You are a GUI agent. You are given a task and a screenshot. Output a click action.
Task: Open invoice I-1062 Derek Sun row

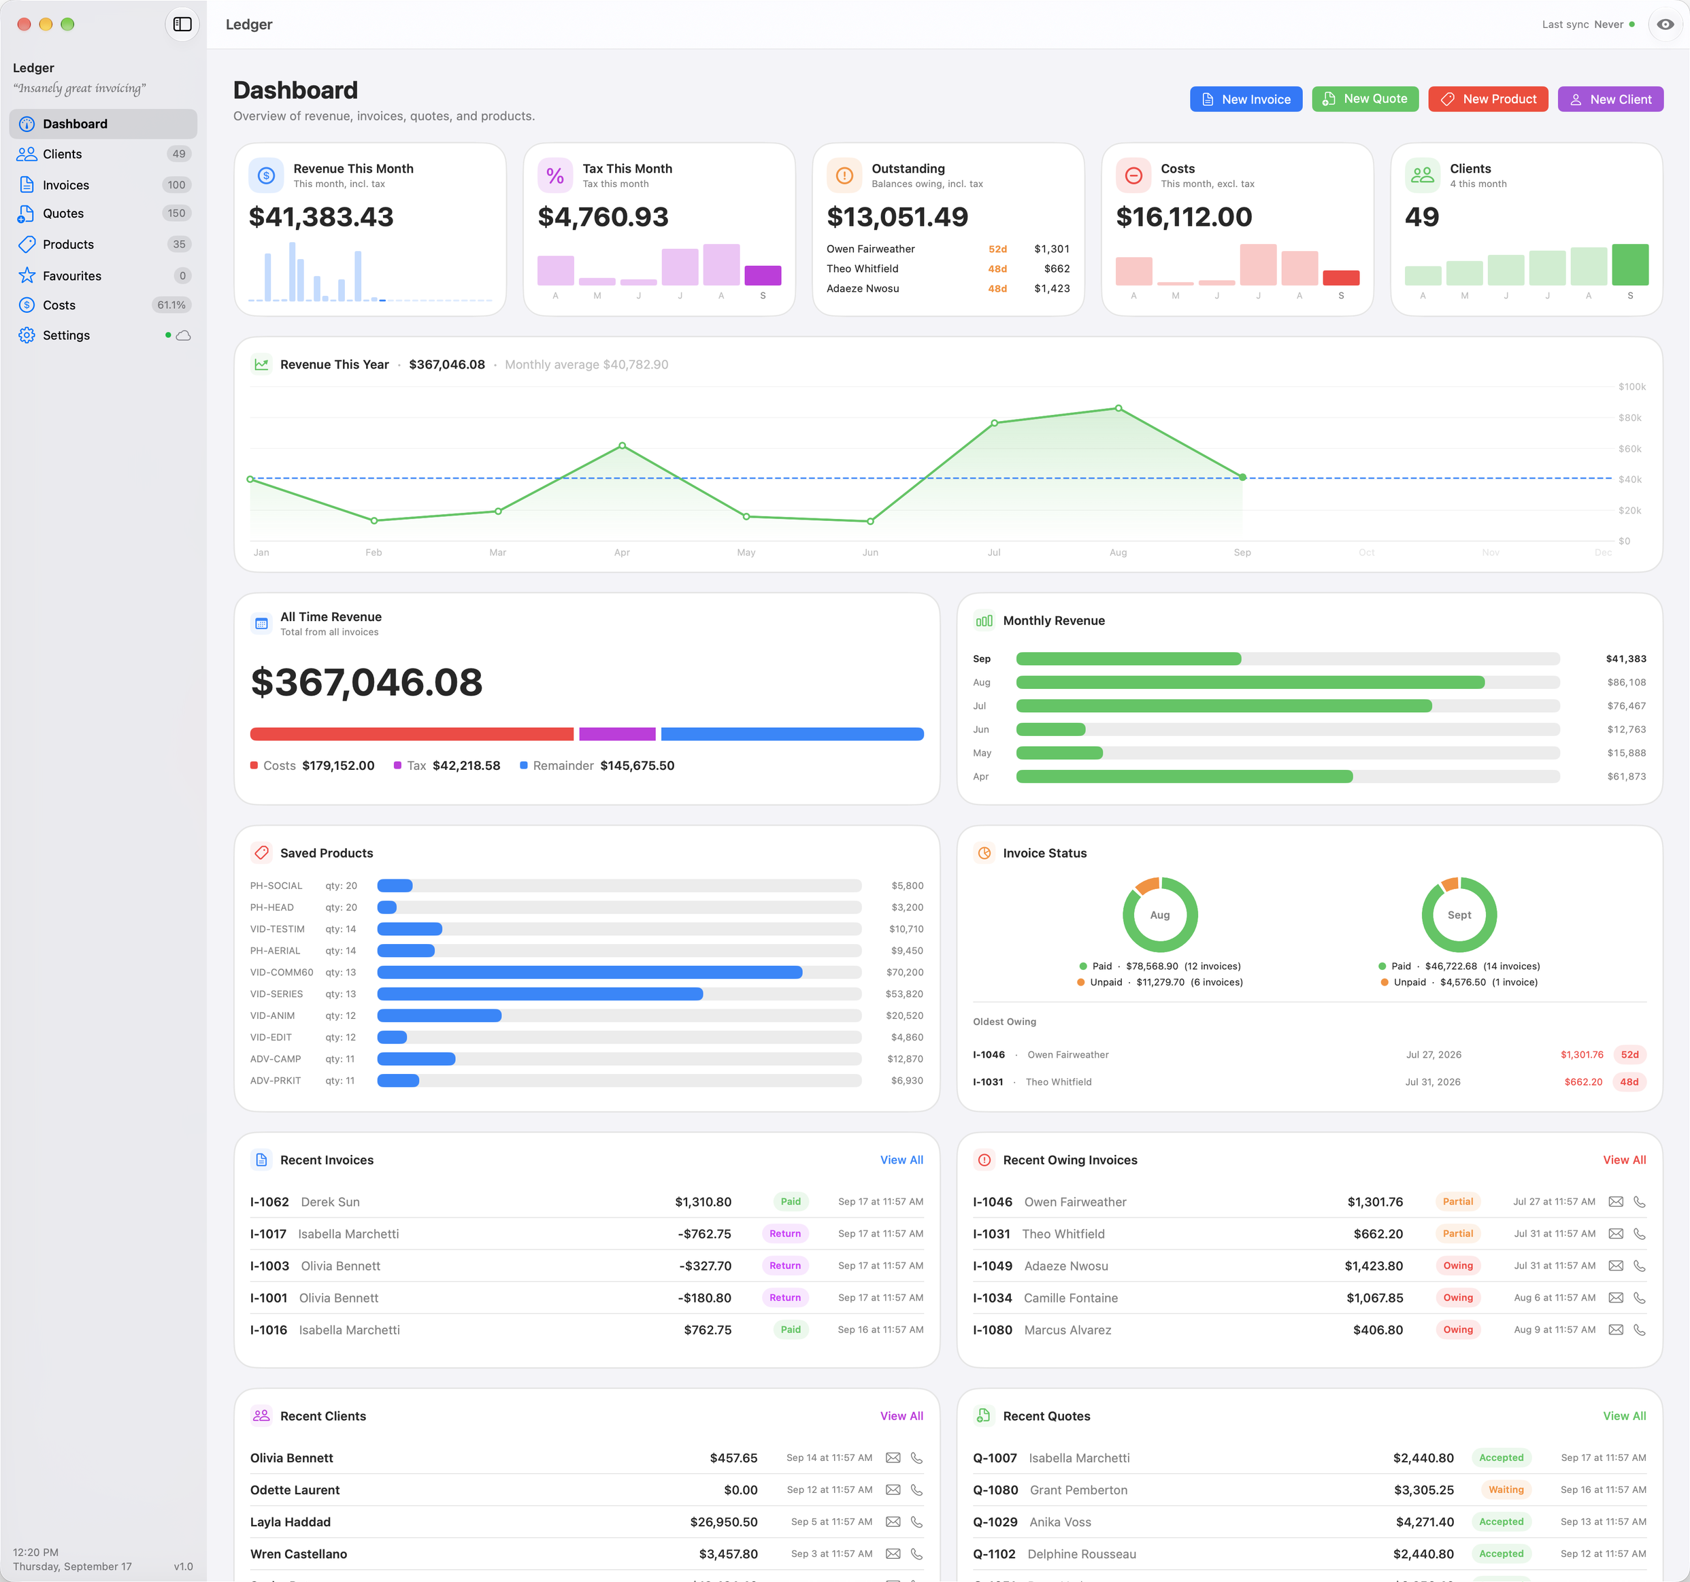point(586,1202)
